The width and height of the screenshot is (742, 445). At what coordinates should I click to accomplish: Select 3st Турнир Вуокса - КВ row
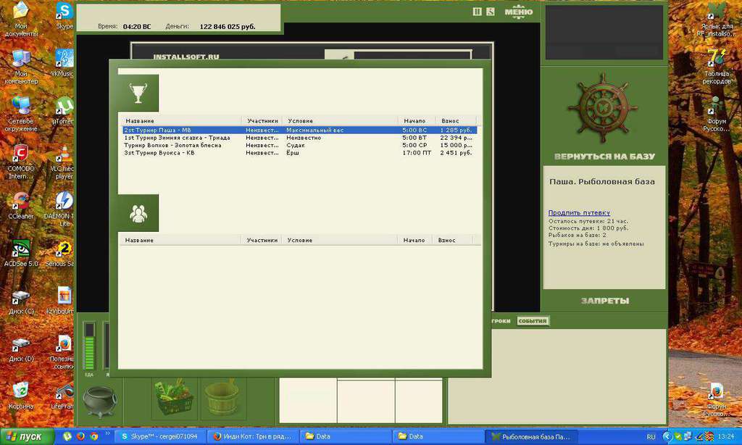click(x=299, y=153)
